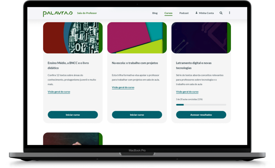
Task: Open the Blog menu item
Action: pyautogui.click(x=155, y=13)
